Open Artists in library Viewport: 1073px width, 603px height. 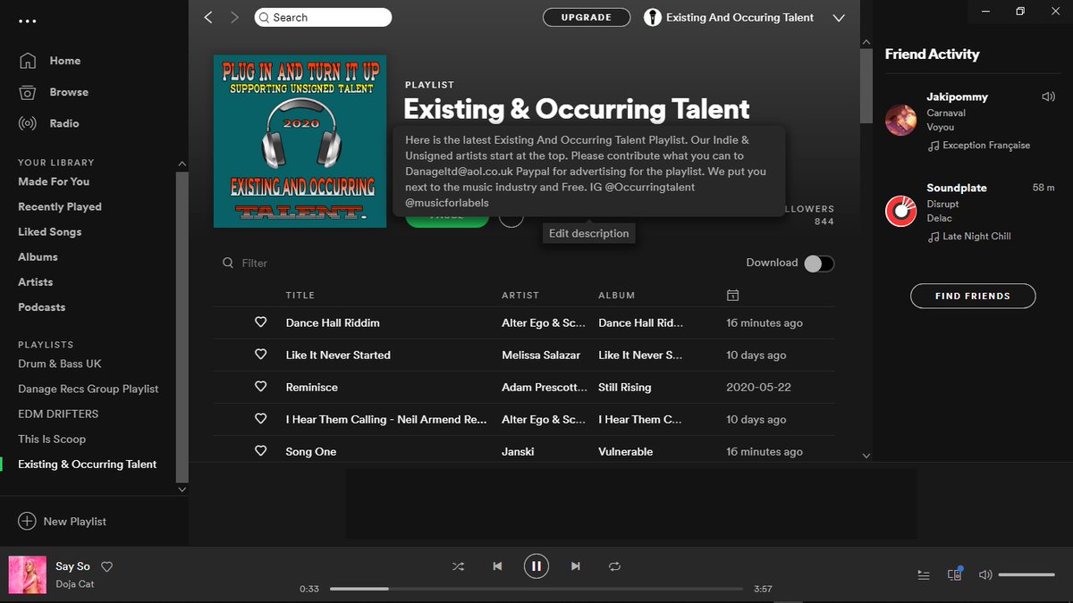(x=35, y=281)
